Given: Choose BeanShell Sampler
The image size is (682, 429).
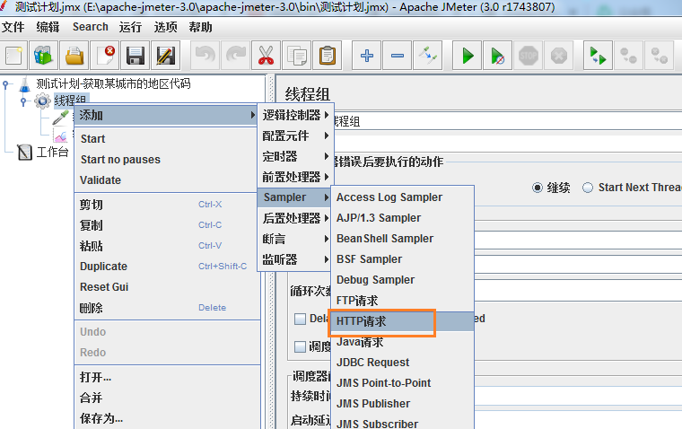Looking at the screenshot, I should [x=402, y=239].
